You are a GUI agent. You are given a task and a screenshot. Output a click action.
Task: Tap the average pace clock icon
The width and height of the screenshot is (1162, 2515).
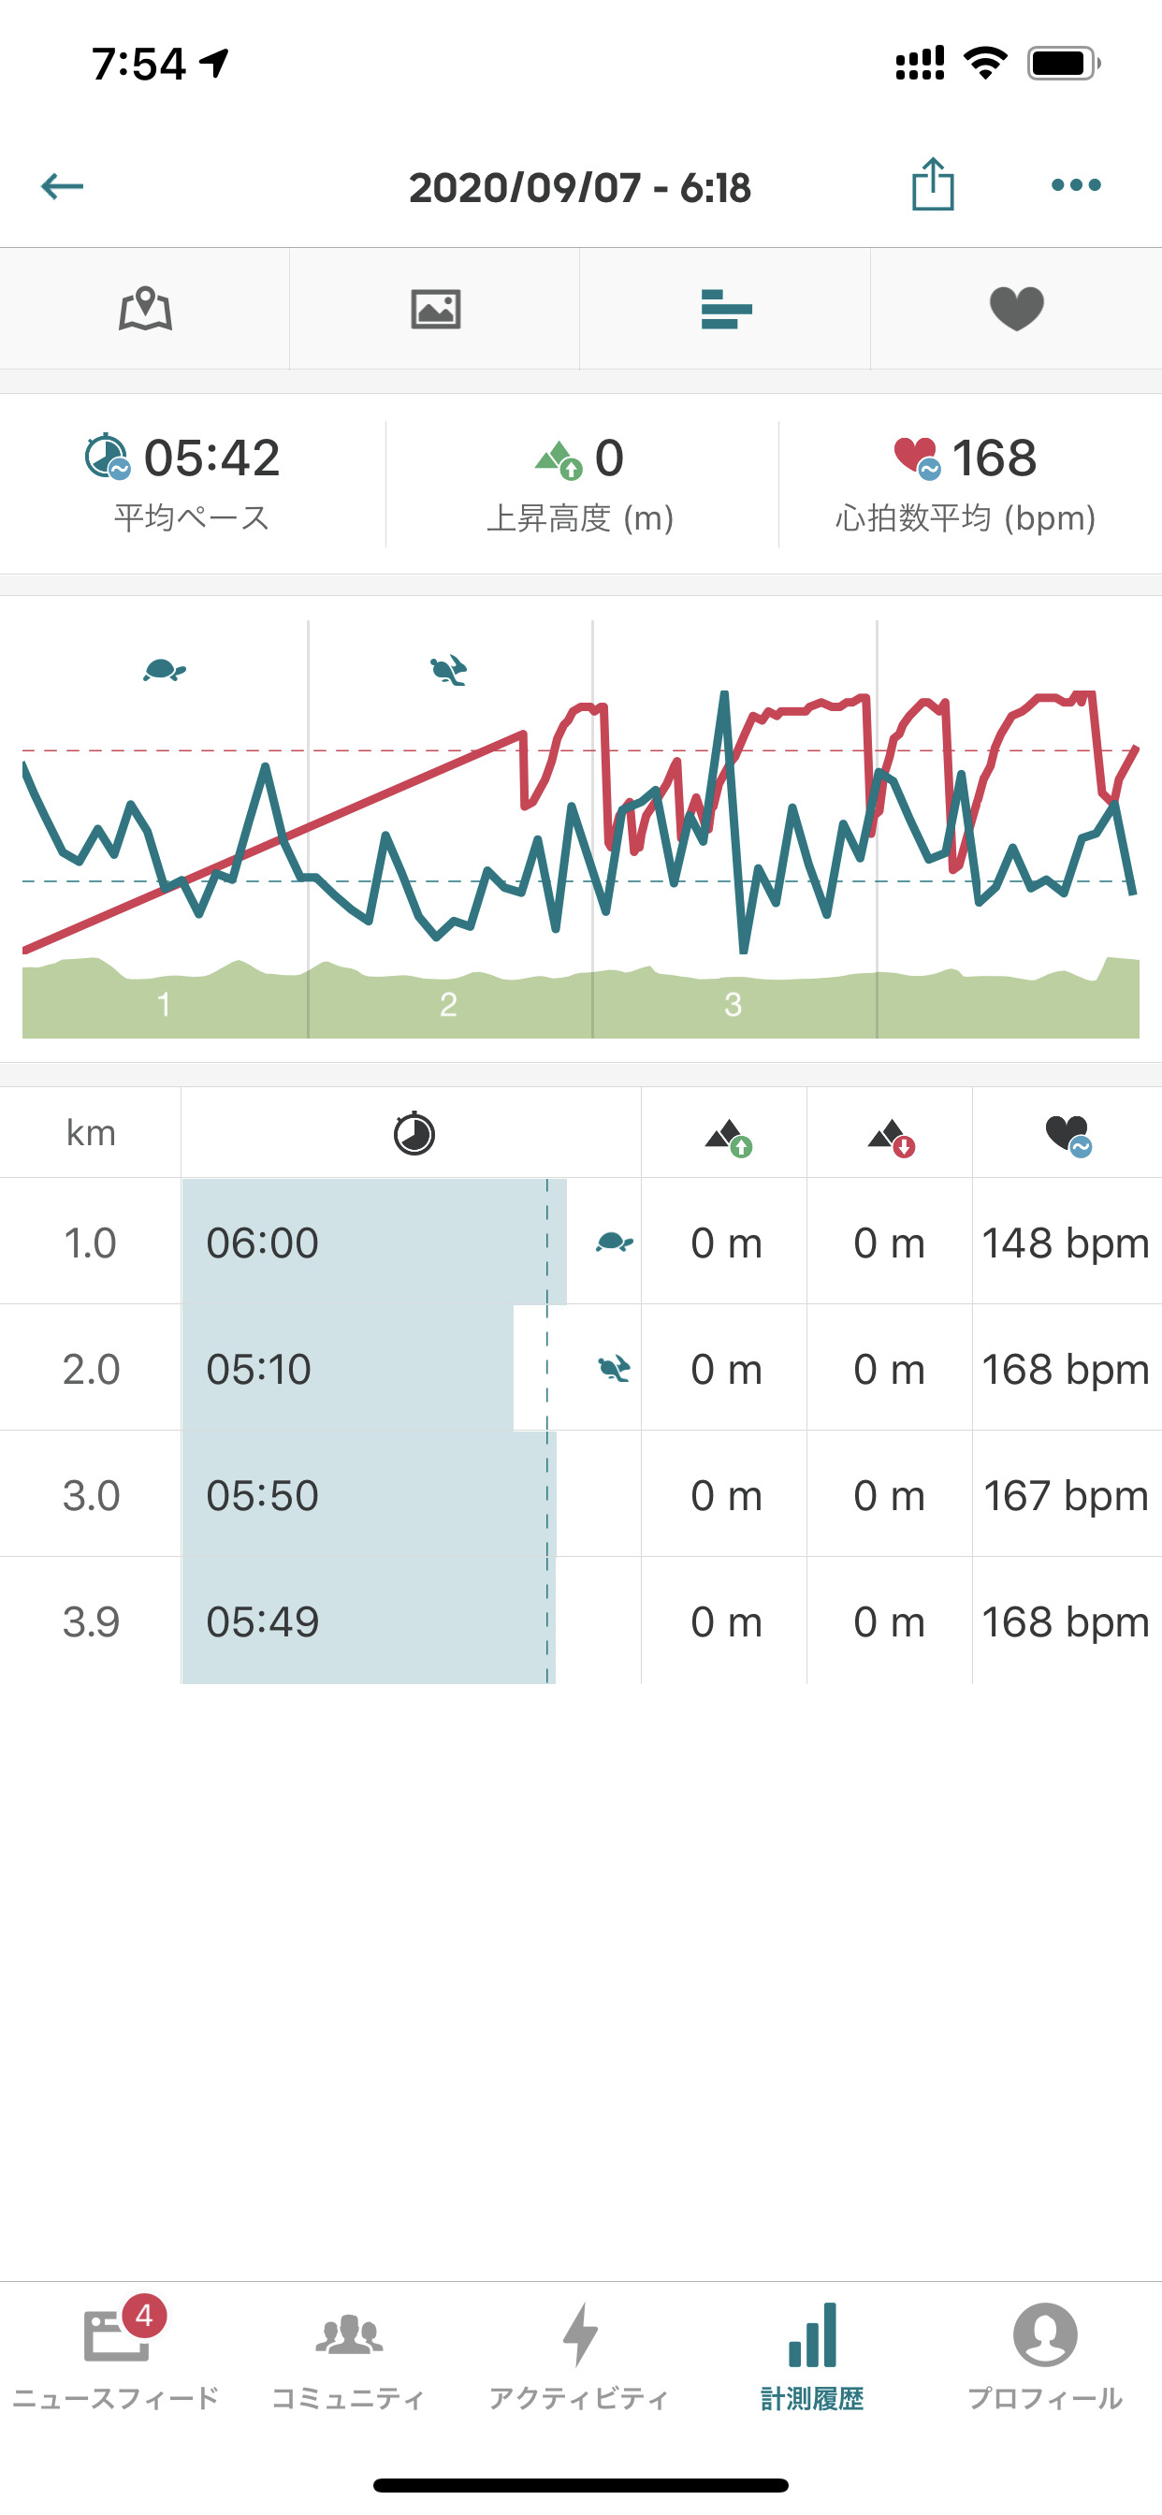[x=107, y=457]
